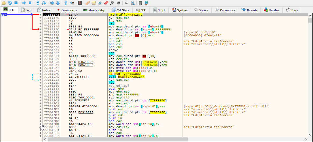Show Bookmarks via the red bookmark icon
Viewport: 313px width, 142px height.
(x=106, y=3)
